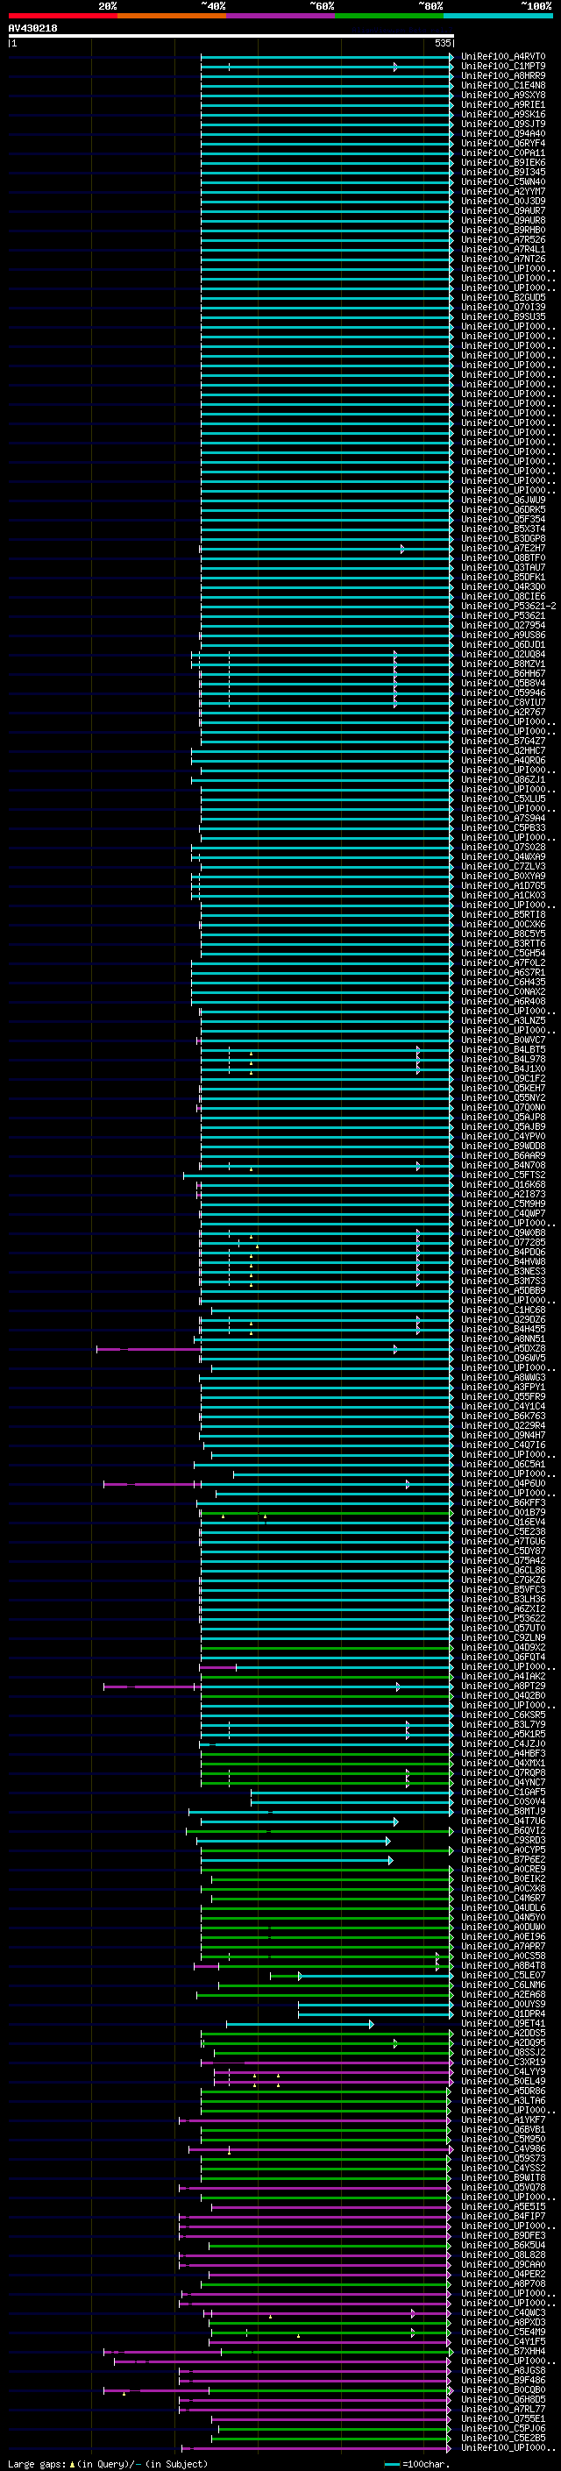The image size is (561, 2471).
Task: Open hit UniRef100_B4N708
Action: click(503, 1166)
